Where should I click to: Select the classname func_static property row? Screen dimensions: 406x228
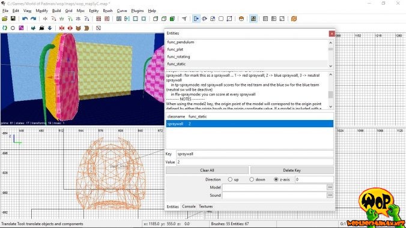pos(250,116)
